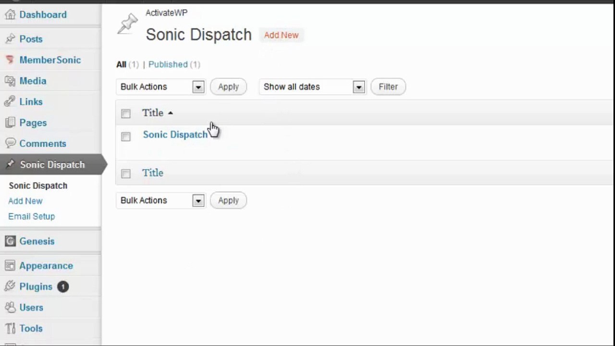Image resolution: width=615 pixels, height=346 pixels.
Task: Open the bottom Bulk Actions dropdown
Action: click(x=160, y=200)
